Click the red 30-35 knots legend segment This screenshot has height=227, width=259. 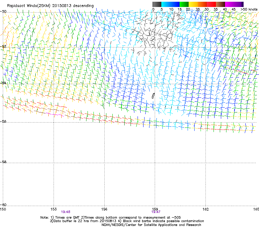(211, 4)
